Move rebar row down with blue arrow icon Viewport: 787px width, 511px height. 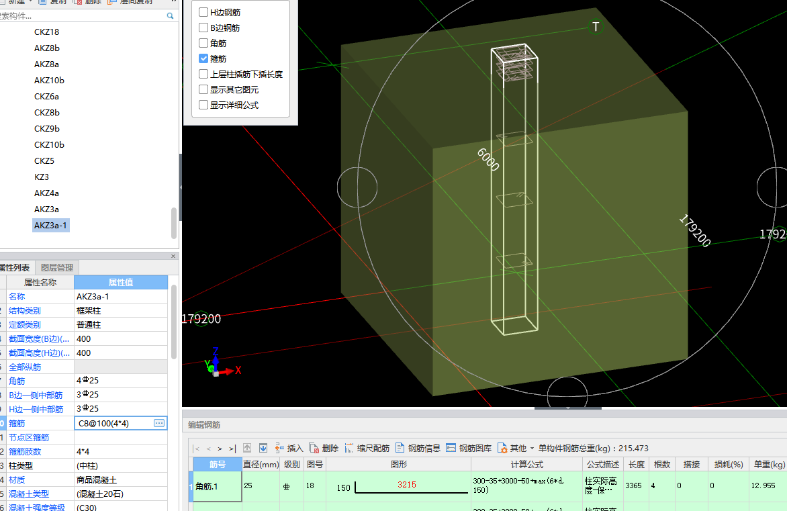pos(263,448)
